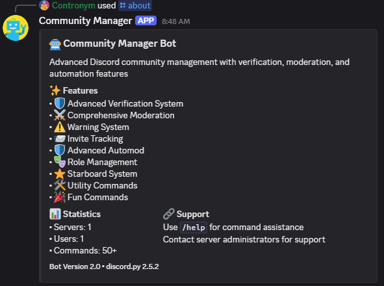
Task: Click the Contronym username
Action: [x=73, y=5]
